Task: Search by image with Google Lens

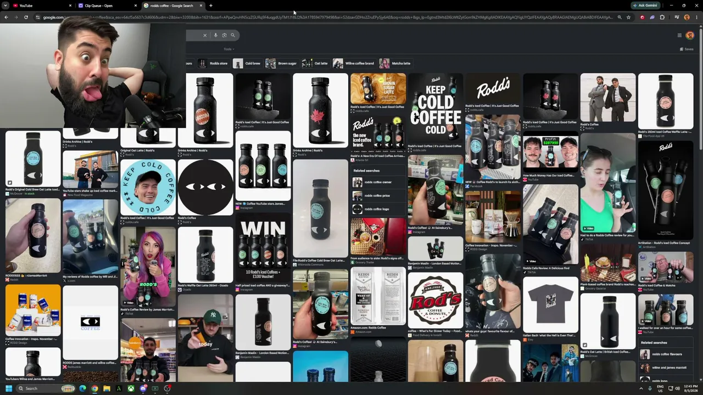Action: pos(224,35)
